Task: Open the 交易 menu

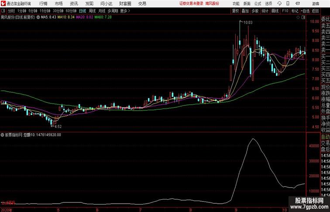Action: (x=142, y=3)
